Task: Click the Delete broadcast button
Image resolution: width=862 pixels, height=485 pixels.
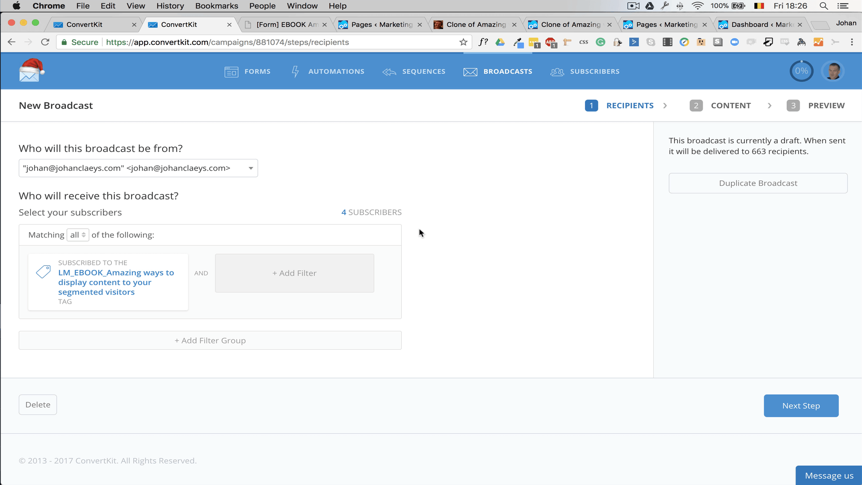Action: pyautogui.click(x=37, y=405)
